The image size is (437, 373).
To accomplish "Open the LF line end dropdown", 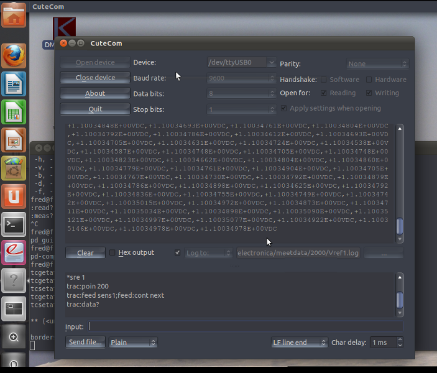I will [x=300, y=343].
